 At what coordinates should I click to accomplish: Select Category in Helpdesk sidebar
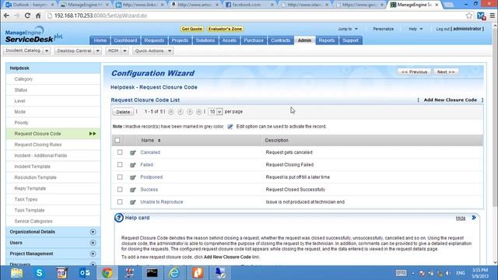(23, 79)
